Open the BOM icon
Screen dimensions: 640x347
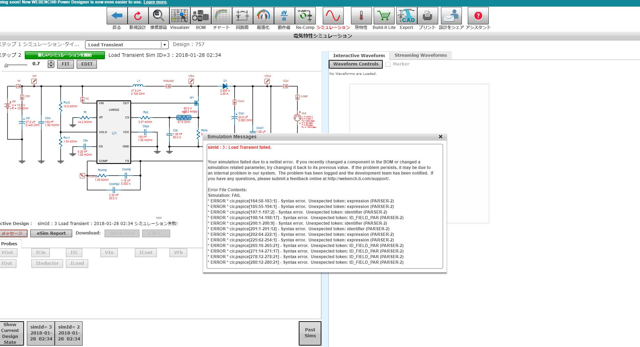(200, 16)
